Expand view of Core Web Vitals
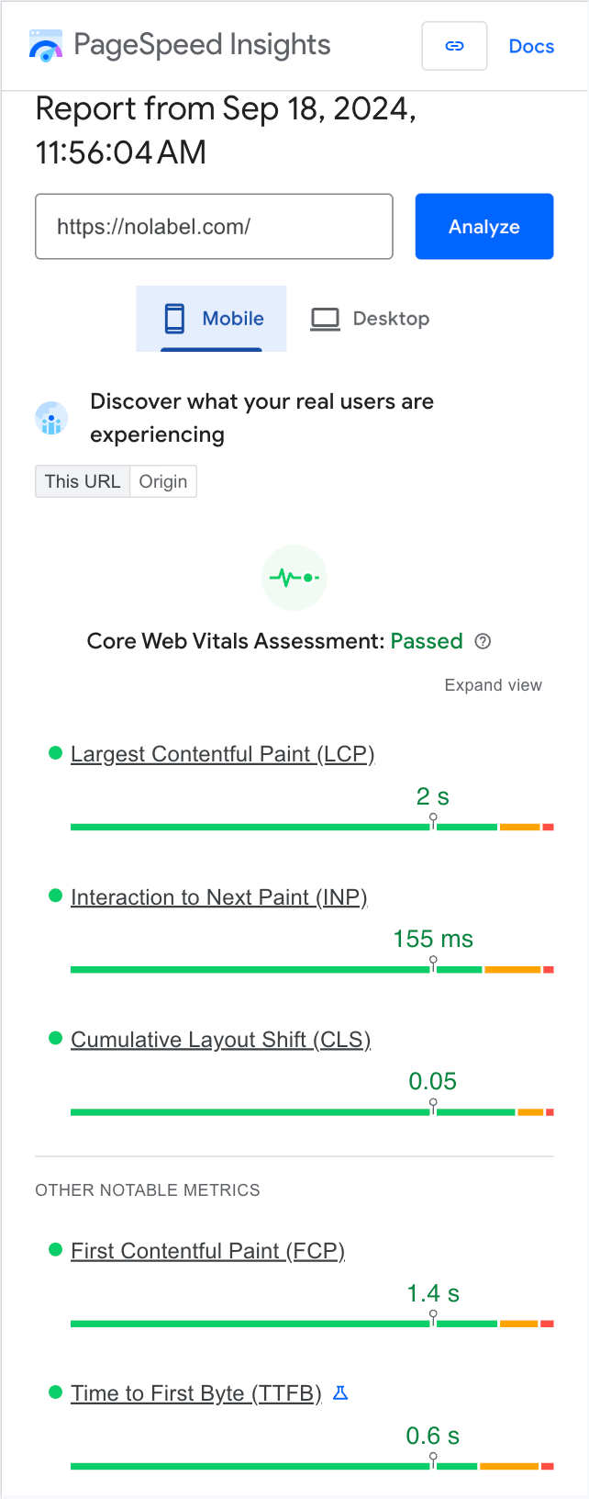The image size is (589, 1499). 493,685
